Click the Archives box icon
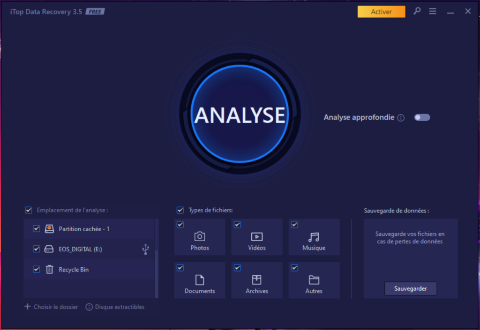Screen dimensions: 480x330 256,280
